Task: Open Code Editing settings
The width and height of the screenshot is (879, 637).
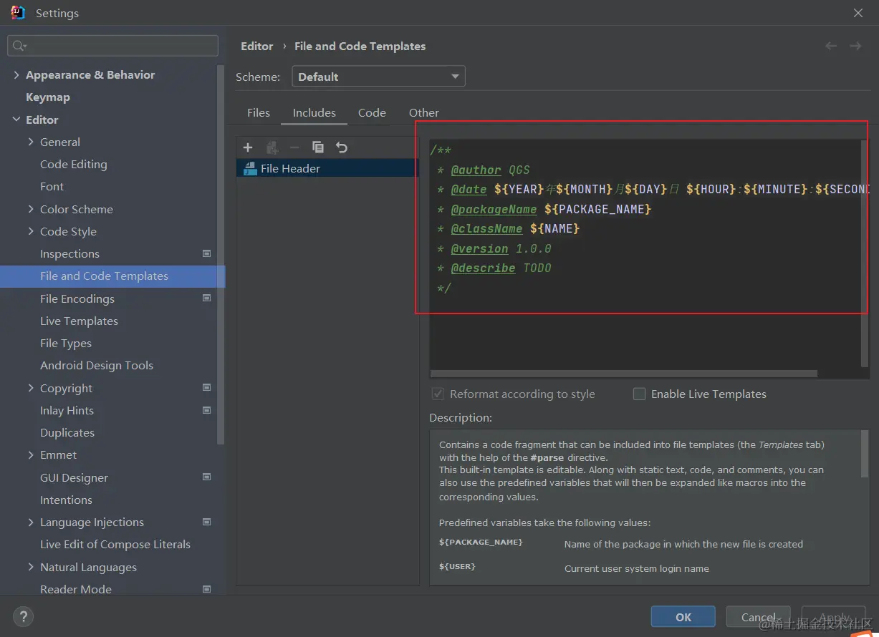Action: point(74,164)
